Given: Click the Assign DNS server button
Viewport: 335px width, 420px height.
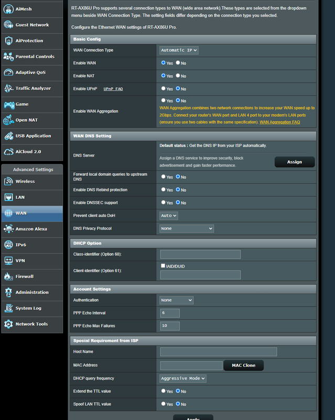Looking at the screenshot, I should coord(295,162).
